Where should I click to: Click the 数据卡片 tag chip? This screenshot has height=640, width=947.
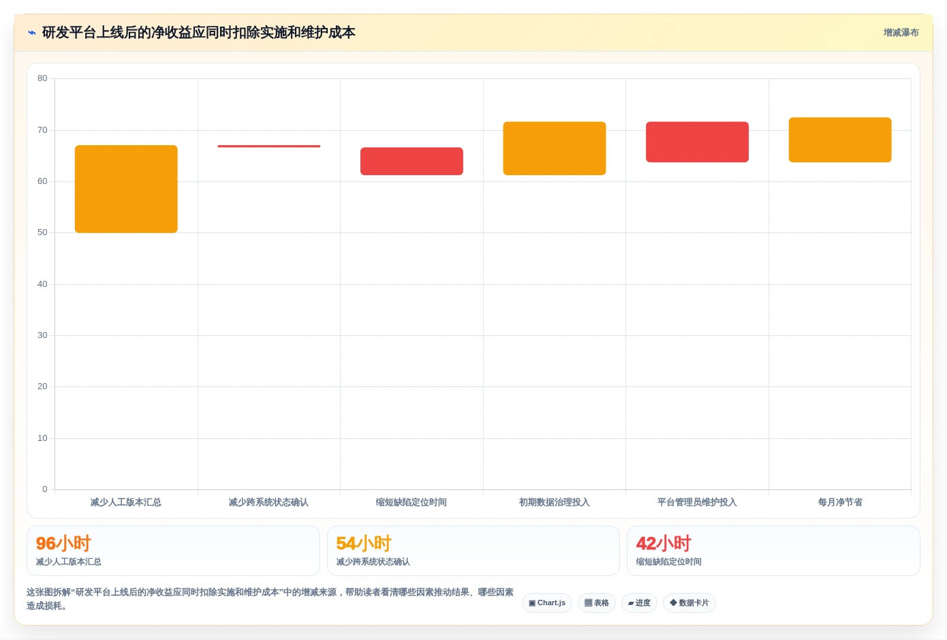point(689,603)
